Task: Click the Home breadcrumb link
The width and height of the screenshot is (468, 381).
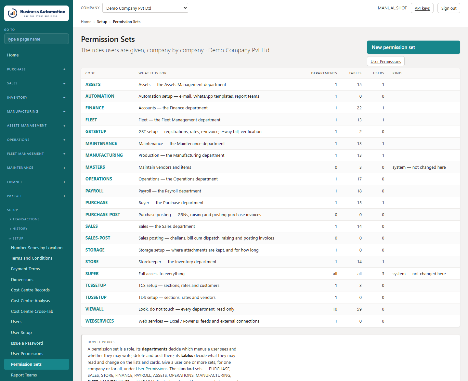Action: (86, 22)
